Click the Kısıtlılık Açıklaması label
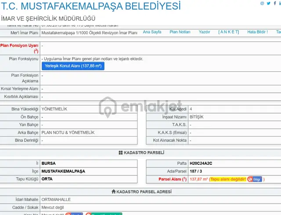The width and height of the screenshot is (281, 215). click(21, 97)
